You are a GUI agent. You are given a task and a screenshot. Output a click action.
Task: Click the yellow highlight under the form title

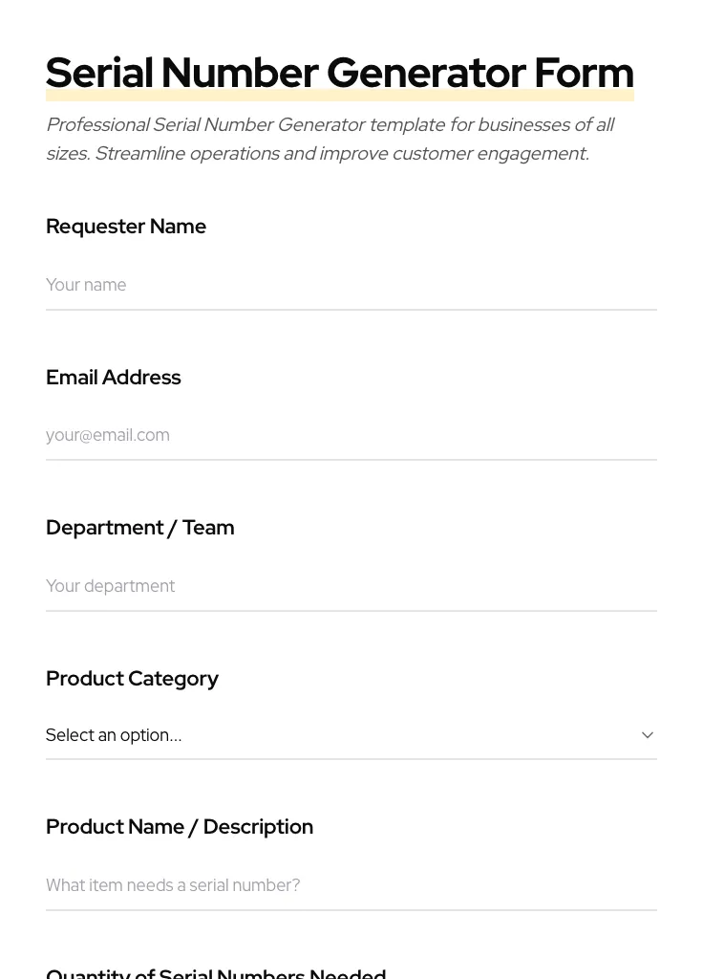click(340, 97)
